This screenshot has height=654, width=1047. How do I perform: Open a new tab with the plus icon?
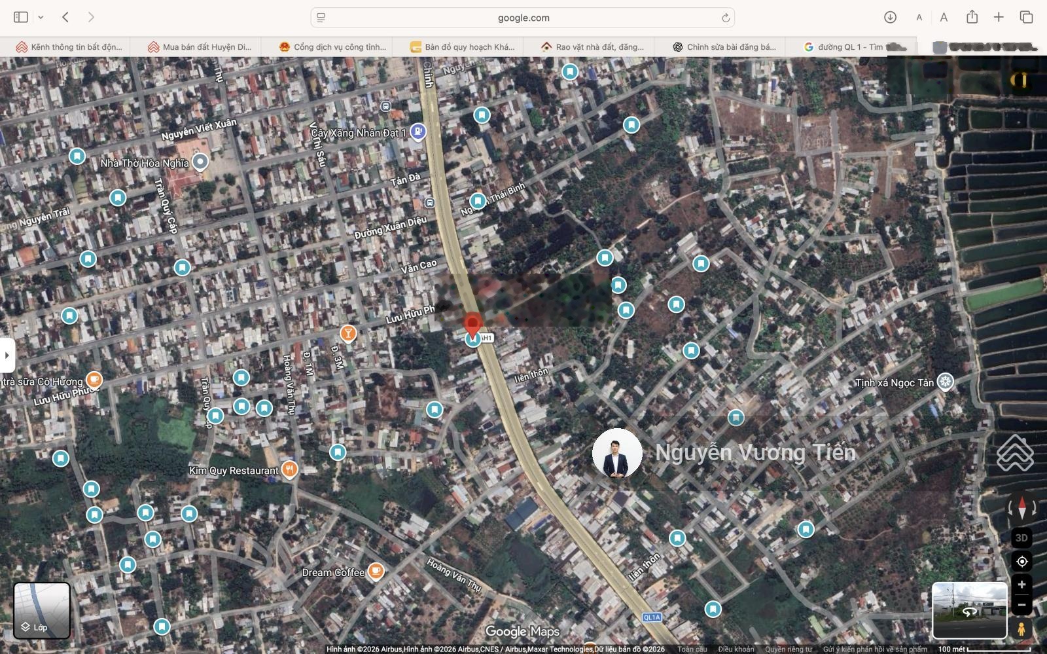click(x=999, y=17)
